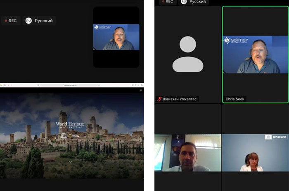Click the UNESCO temple logo on webpage
This screenshot has width=289, height=191.
64,136
